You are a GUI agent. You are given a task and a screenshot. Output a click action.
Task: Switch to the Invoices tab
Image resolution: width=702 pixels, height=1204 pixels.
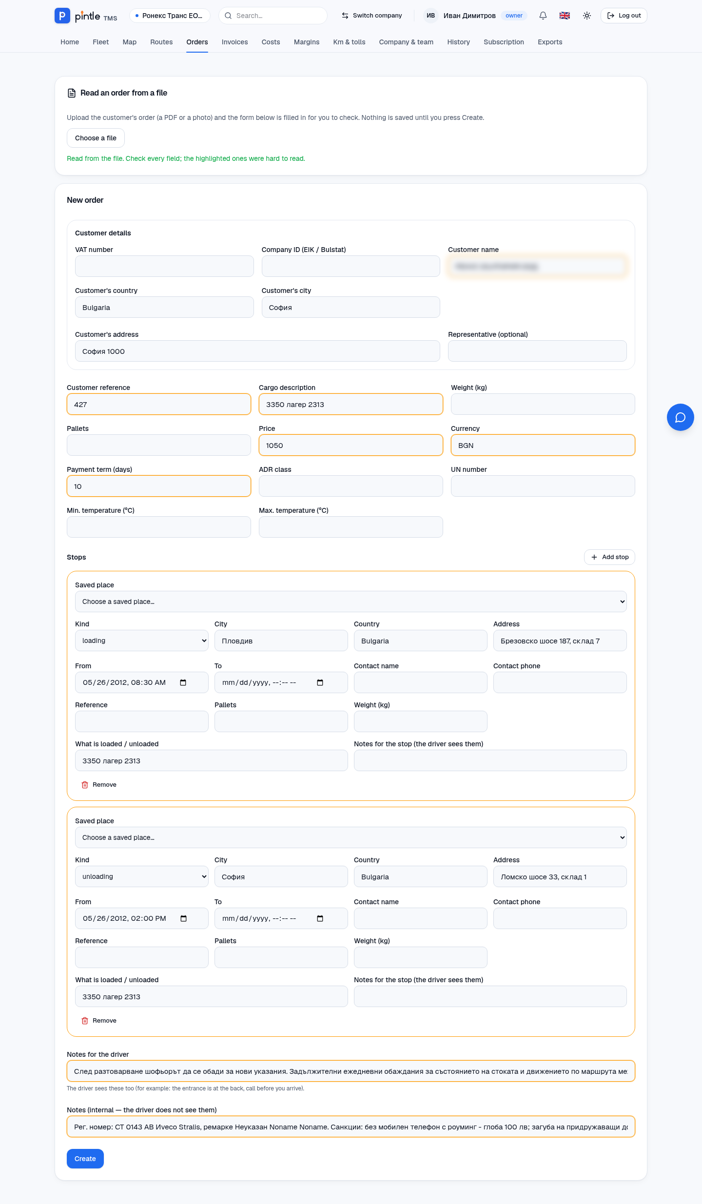point(234,42)
